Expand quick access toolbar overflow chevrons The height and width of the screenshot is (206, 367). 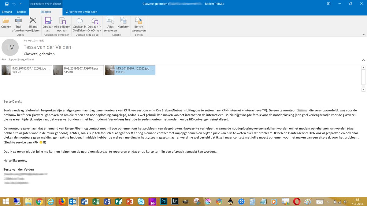[x=21, y=4]
